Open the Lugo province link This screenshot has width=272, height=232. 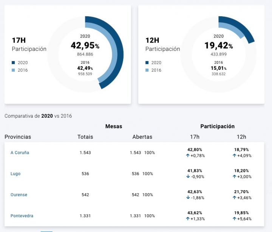[15, 174]
